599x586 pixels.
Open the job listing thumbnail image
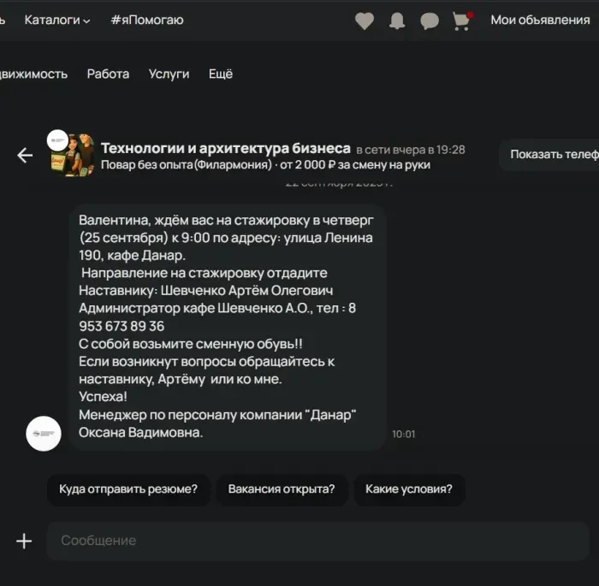tap(76, 155)
